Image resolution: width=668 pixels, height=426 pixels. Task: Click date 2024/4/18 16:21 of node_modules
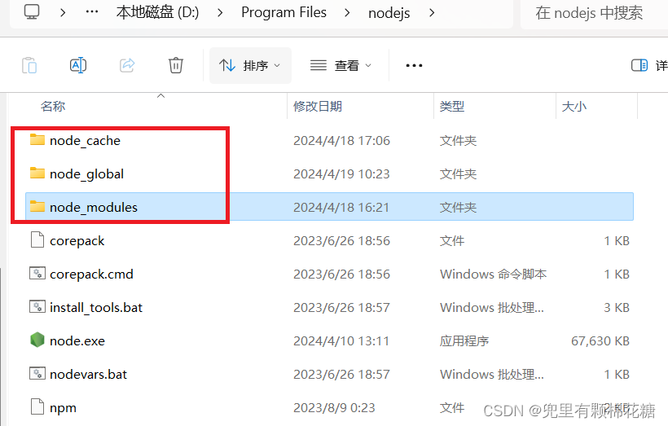(341, 208)
